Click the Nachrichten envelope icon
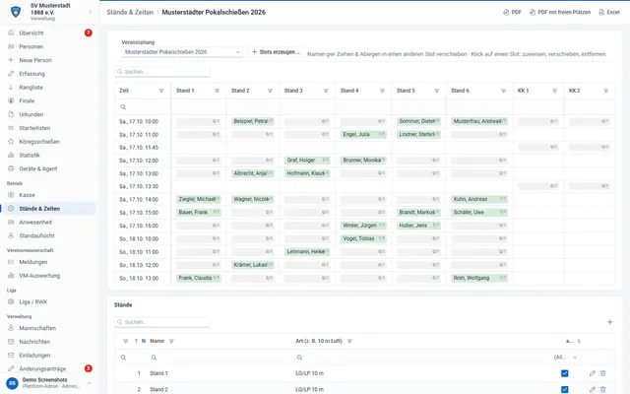Image resolution: width=630 pixels, height=394 pixels. pyautogui.click(x=11, y=342)
